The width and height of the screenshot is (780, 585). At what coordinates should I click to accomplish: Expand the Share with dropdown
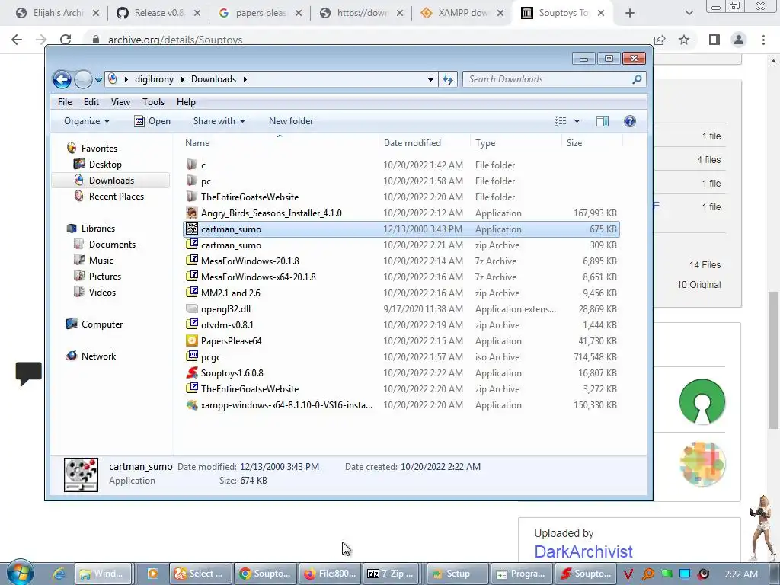(219, 121)
